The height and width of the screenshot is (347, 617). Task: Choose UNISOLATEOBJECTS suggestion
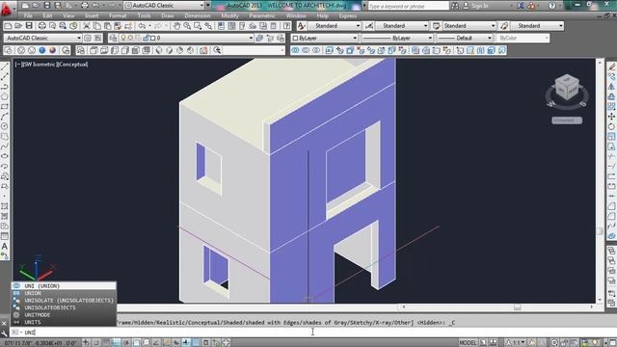(x=64, y=307)
